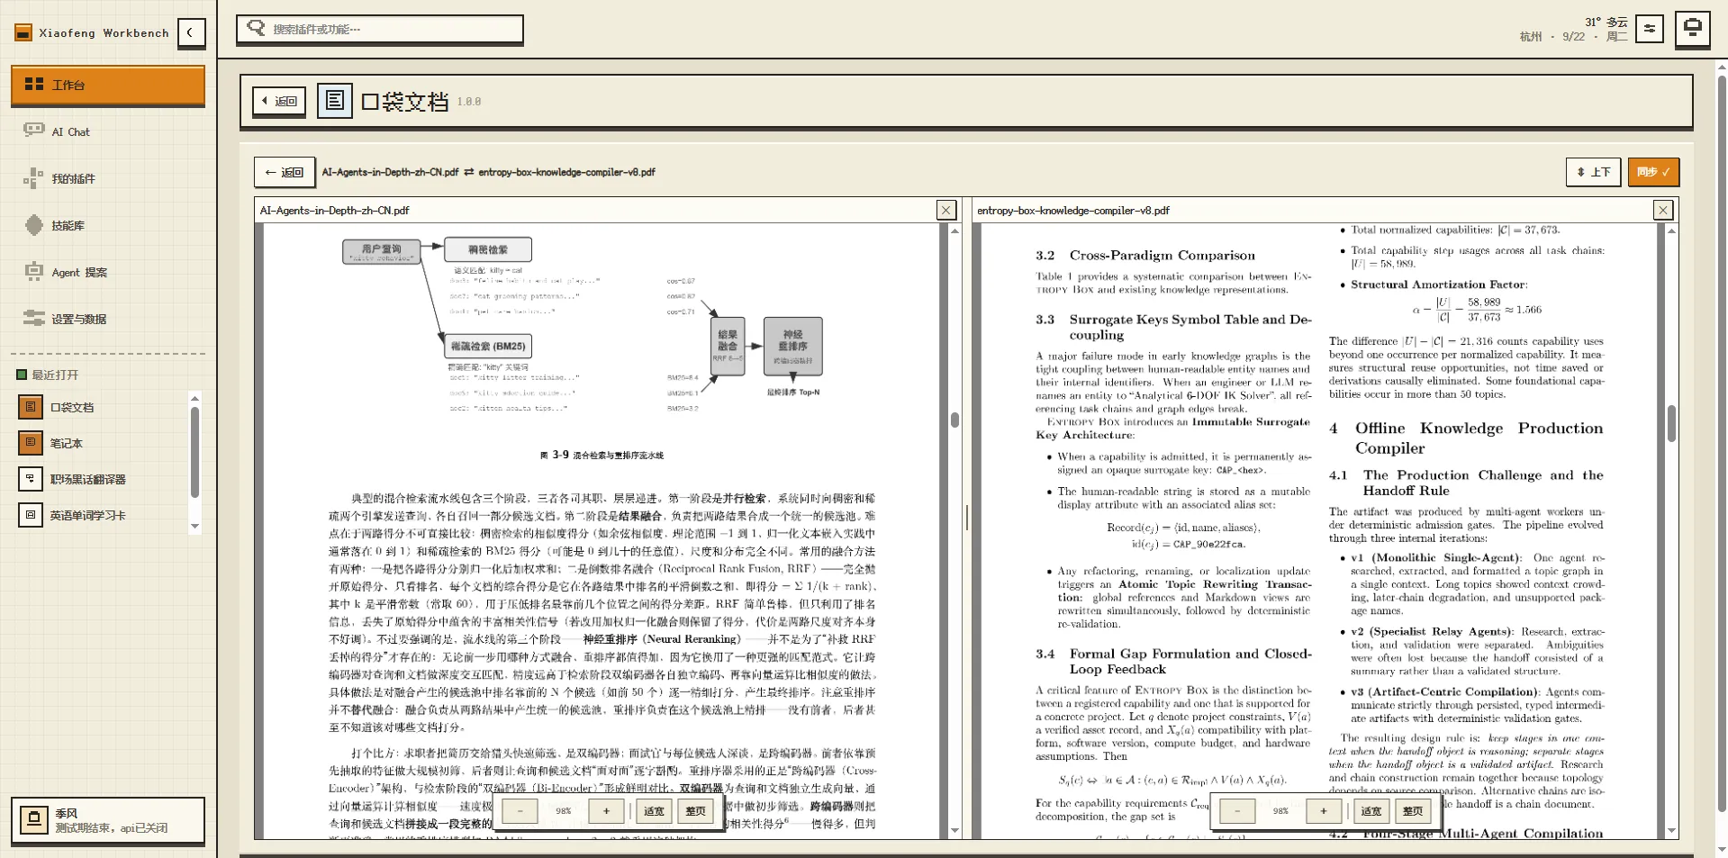Open 笔记本 from recently opened list

102,443
